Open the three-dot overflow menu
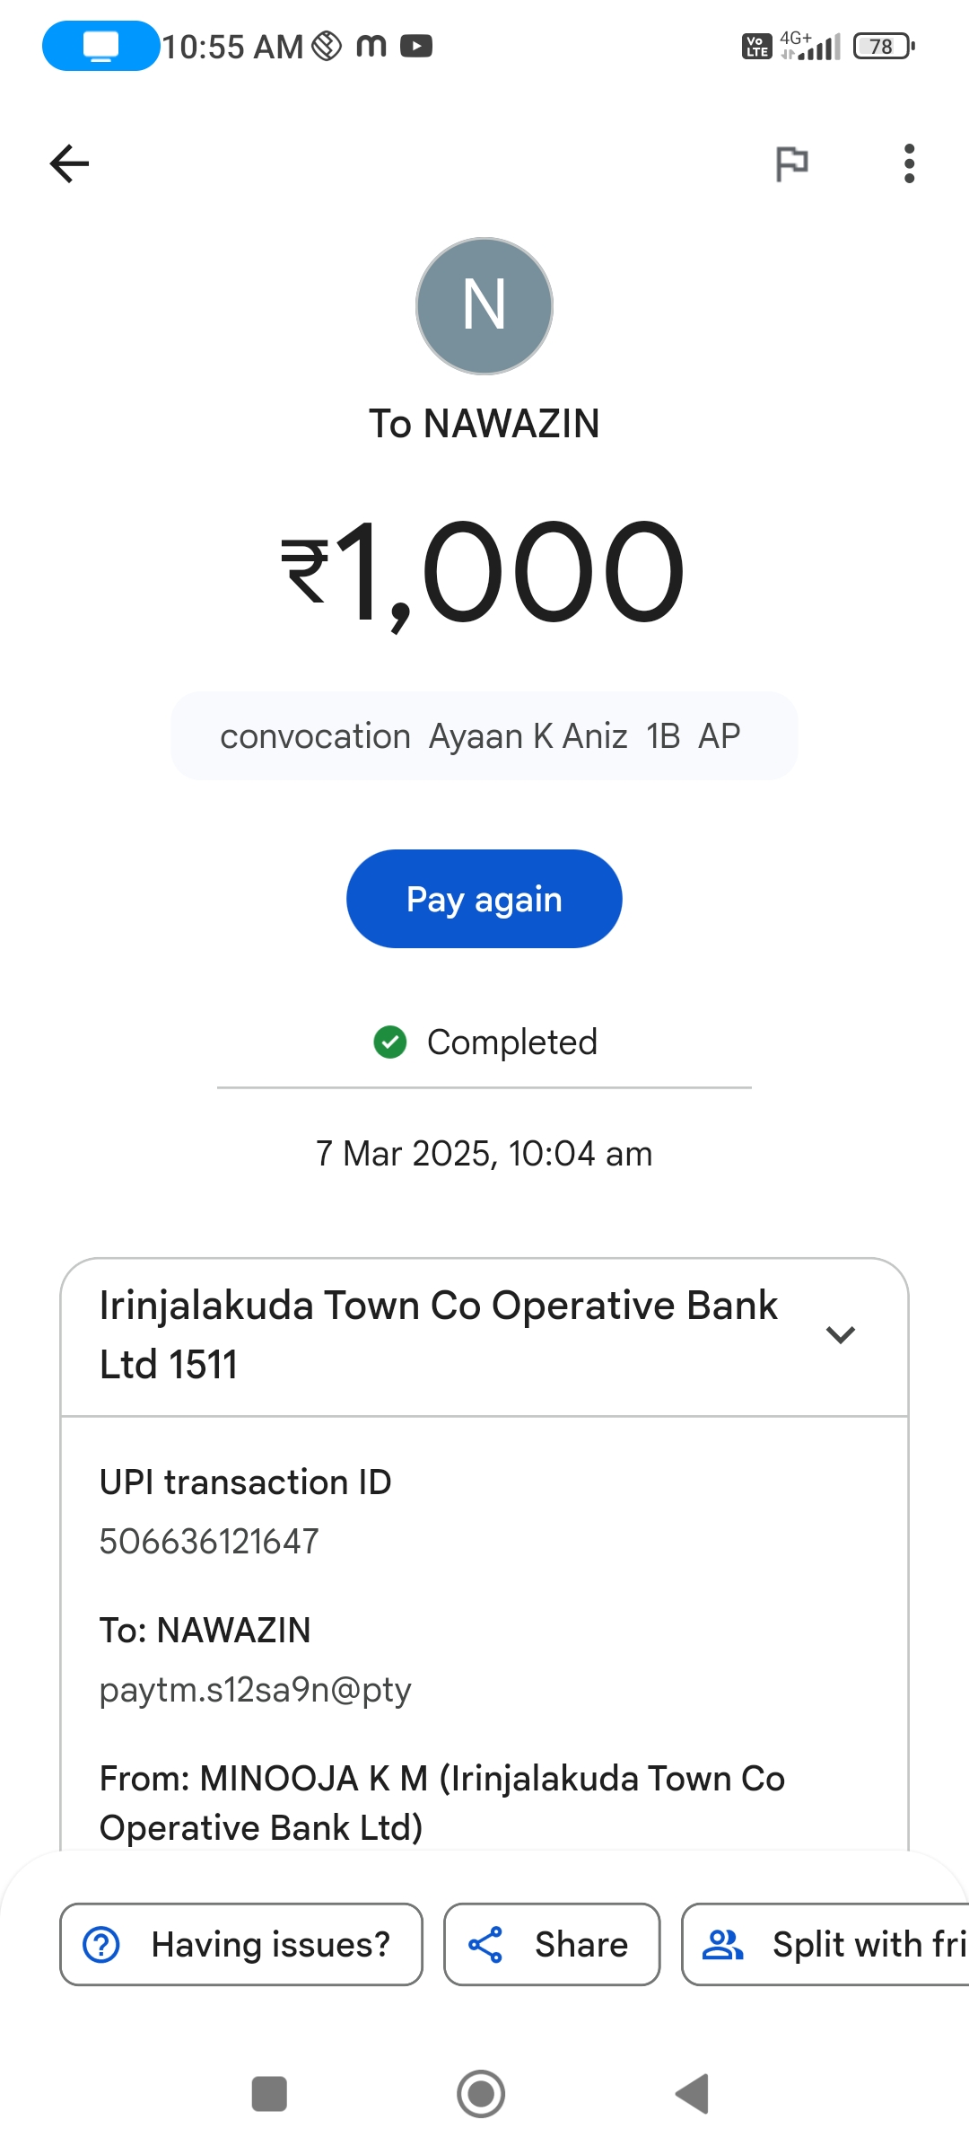The width and height of the screenshot is (969, 2155). coord(909,163)
